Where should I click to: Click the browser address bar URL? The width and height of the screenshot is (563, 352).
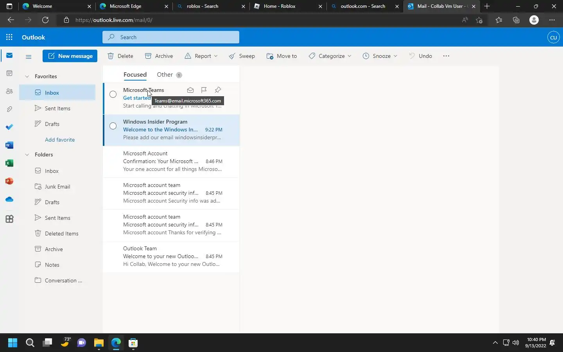click(x=114, y=20)
